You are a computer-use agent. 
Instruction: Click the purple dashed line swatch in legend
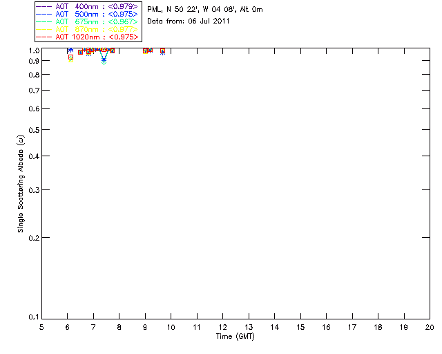coord(44,6)
